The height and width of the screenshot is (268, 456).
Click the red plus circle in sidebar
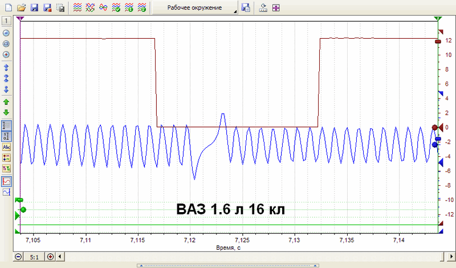click(x=6, y=54)
